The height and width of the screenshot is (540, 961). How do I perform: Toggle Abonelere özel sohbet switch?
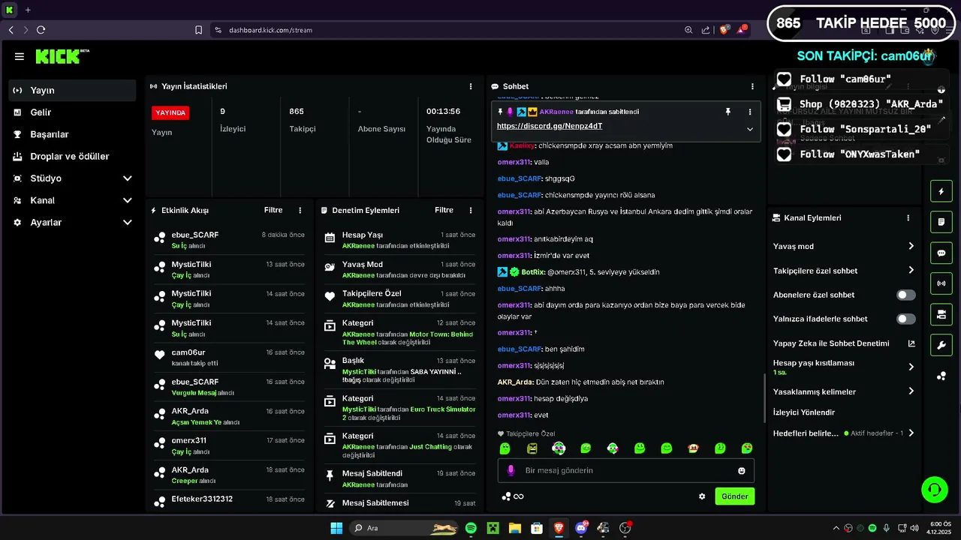click(x=906, y=295)
